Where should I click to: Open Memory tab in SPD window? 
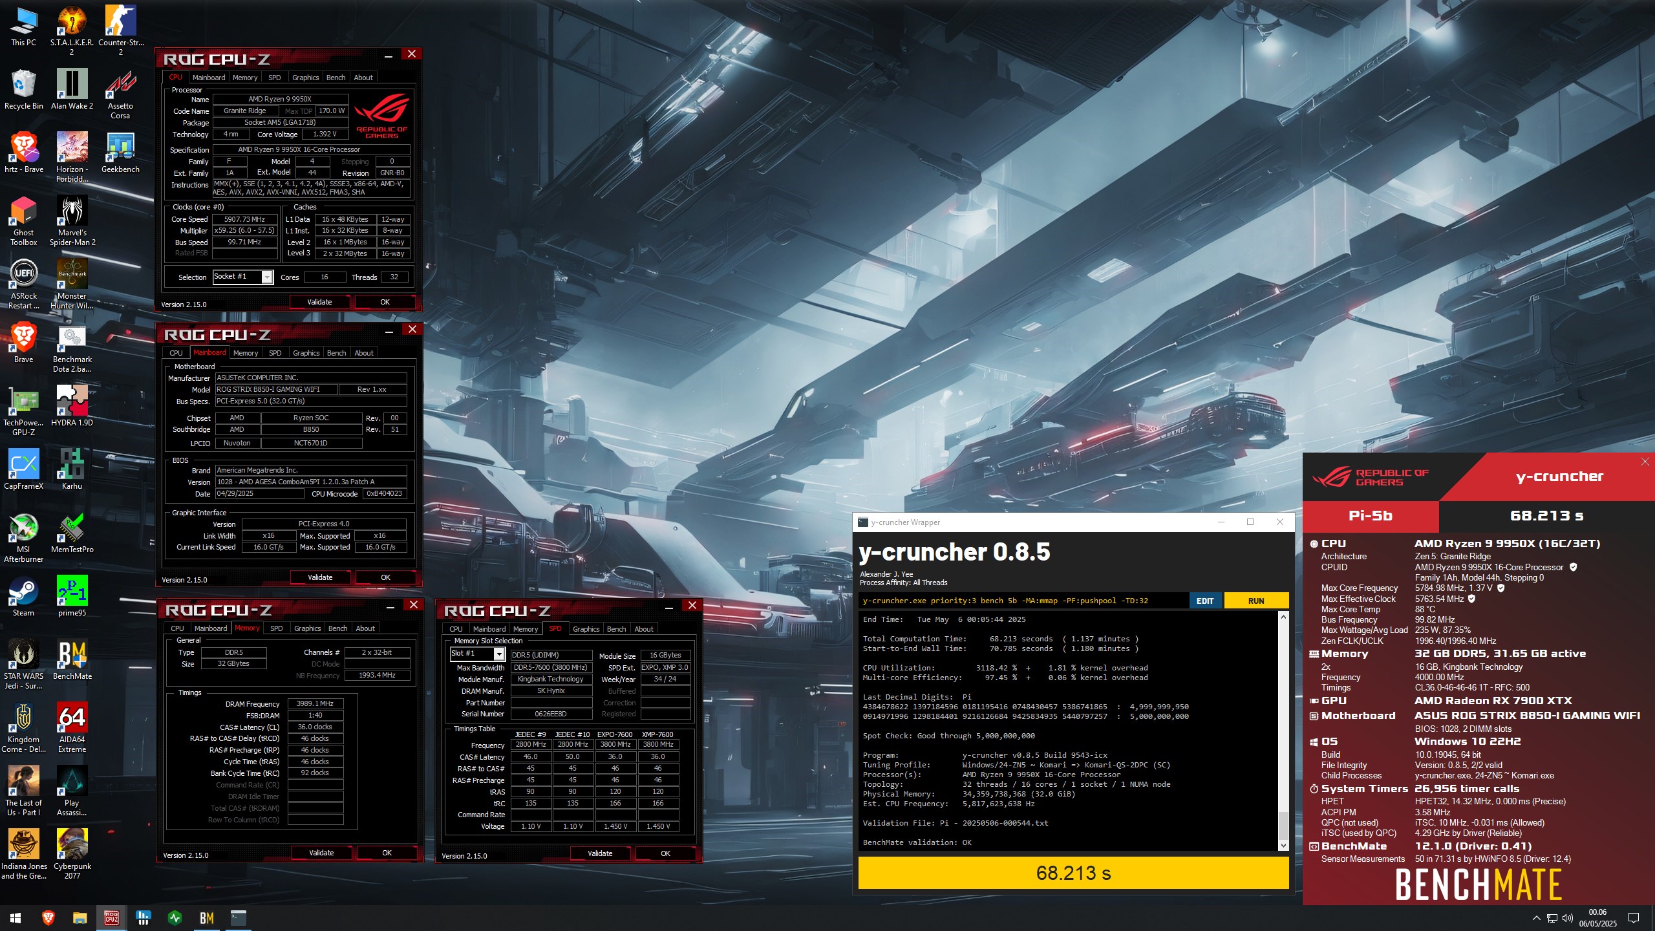point(526,629)
